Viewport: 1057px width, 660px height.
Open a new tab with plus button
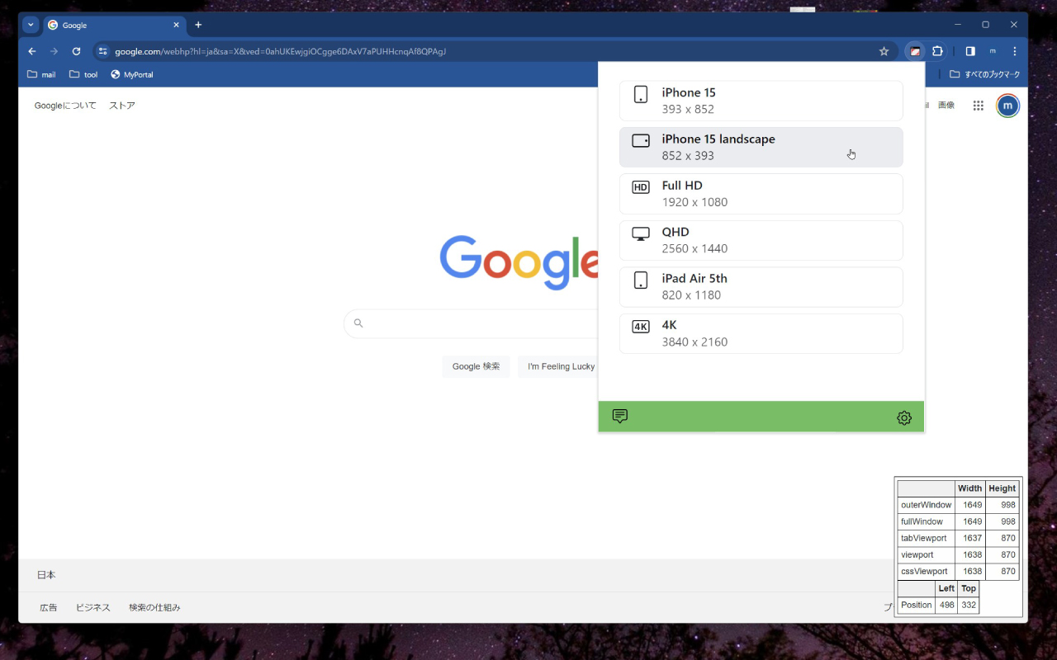point(198,25)
